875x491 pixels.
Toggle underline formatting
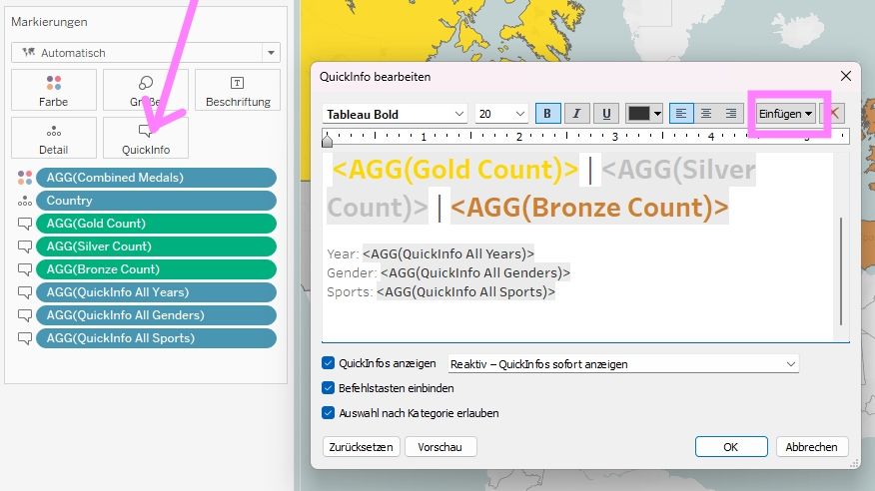(x=606, y=114)
